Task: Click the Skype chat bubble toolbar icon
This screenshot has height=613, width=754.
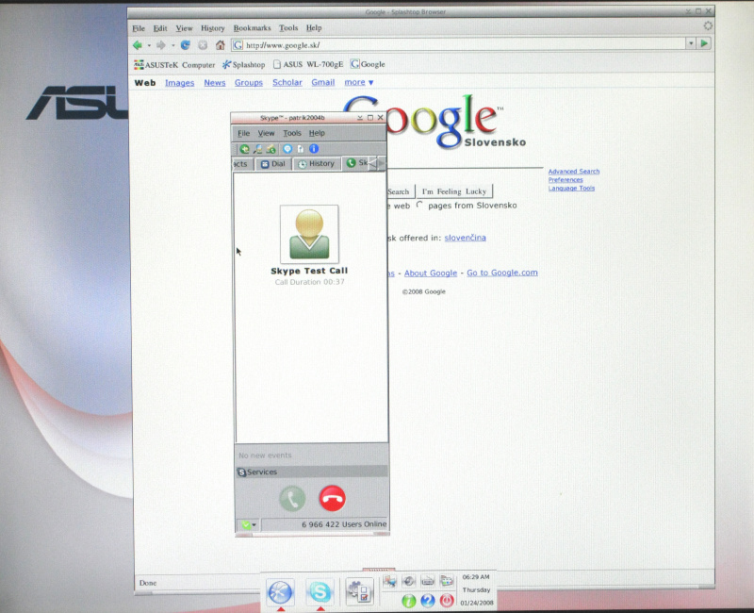Action: click(287, 149)
